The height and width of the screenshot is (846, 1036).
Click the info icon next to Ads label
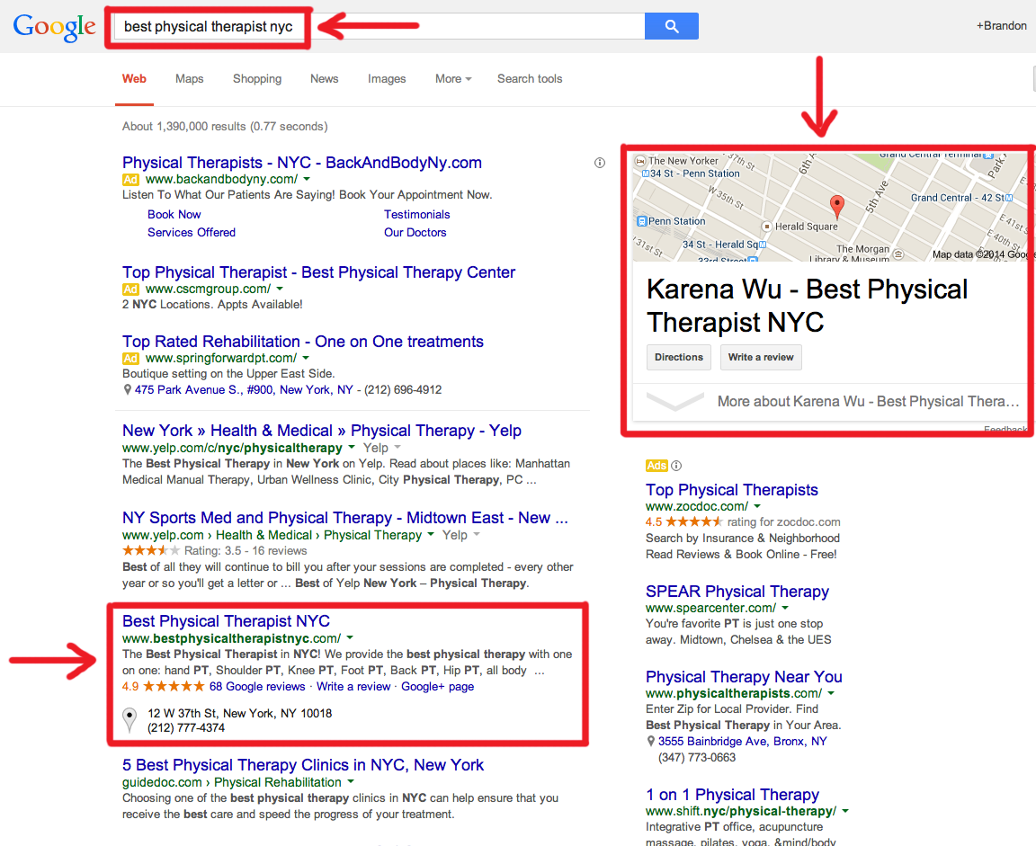pos(676,466)
